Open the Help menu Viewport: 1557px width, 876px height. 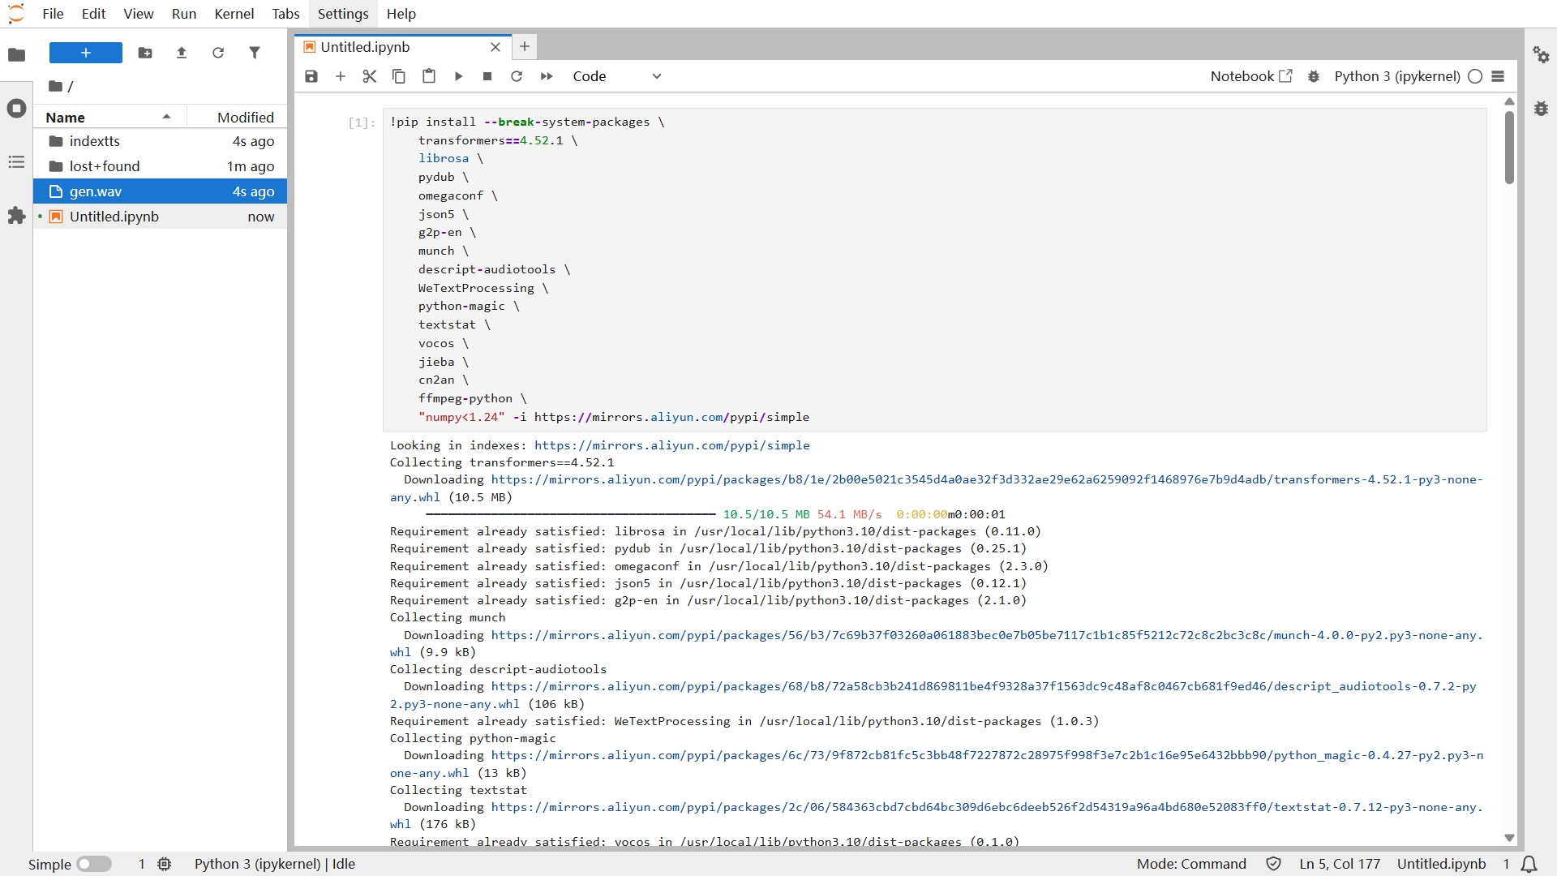(x=401, y=14)
